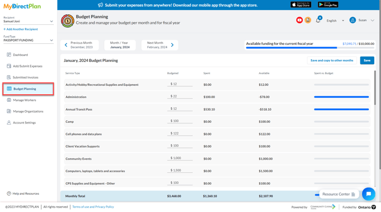The width and height of the screenshot is (381, 212).
Task: Click the Camp budgeted amount field
Action: coord(180,121)
